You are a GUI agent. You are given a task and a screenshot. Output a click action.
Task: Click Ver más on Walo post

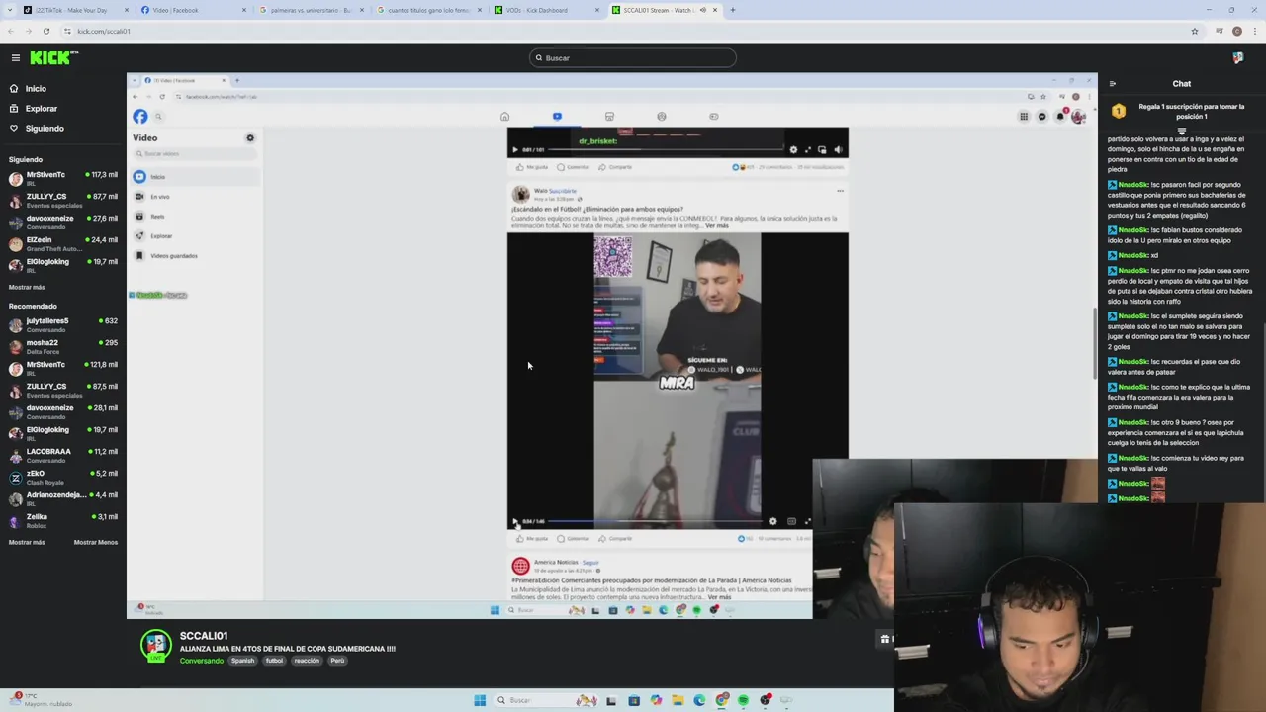pos(717,225)
